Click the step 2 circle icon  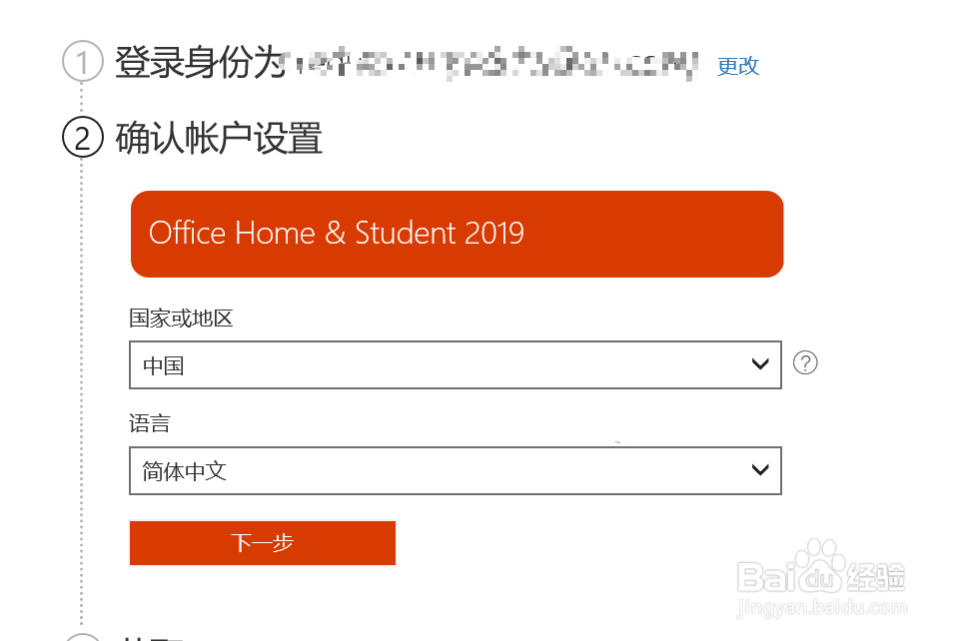[83, 138]
